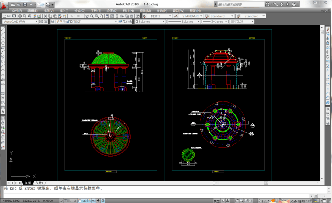Open the Layer Properties Manager icon
The height and width of the screenshot is (203, 332).
53,21
